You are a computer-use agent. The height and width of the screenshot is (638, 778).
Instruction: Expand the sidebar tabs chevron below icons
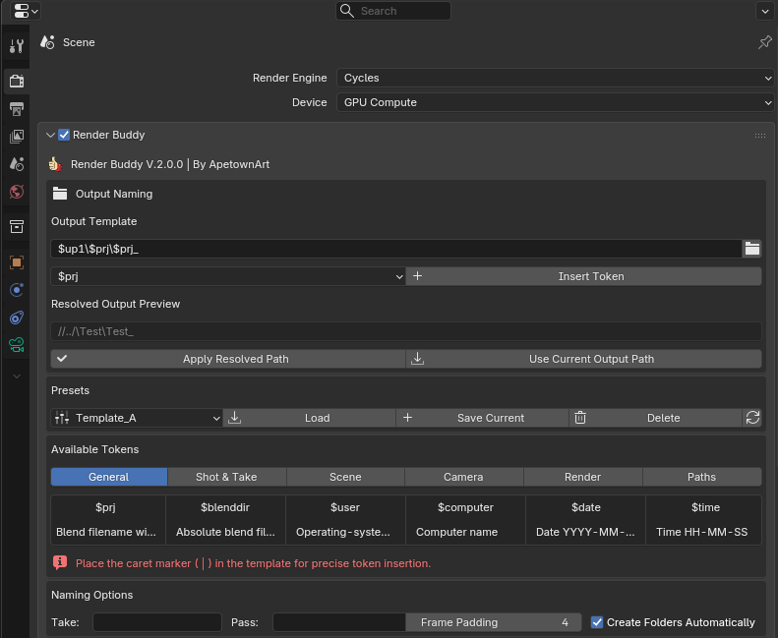(x=17, y=377)
